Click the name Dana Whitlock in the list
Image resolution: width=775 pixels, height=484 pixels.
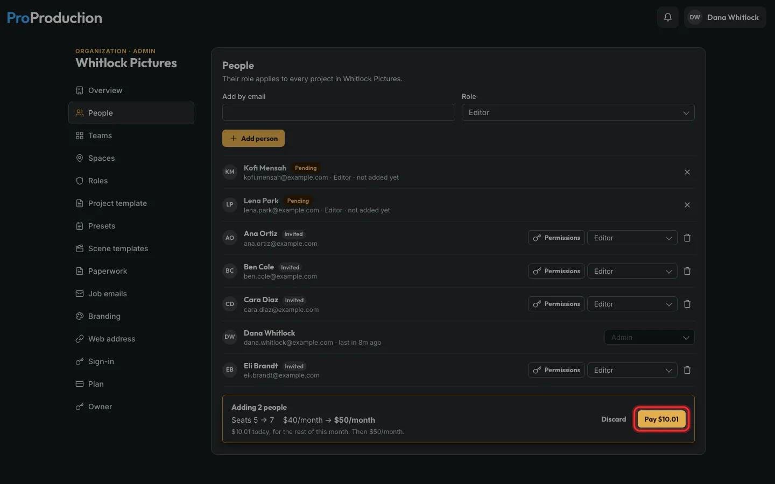coord(269,333)
